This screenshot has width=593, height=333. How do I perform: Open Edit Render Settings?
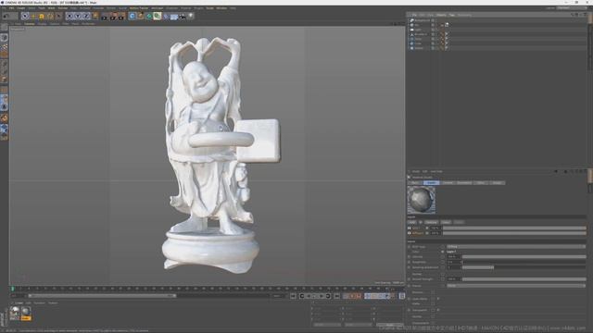(x=121, y=17)
